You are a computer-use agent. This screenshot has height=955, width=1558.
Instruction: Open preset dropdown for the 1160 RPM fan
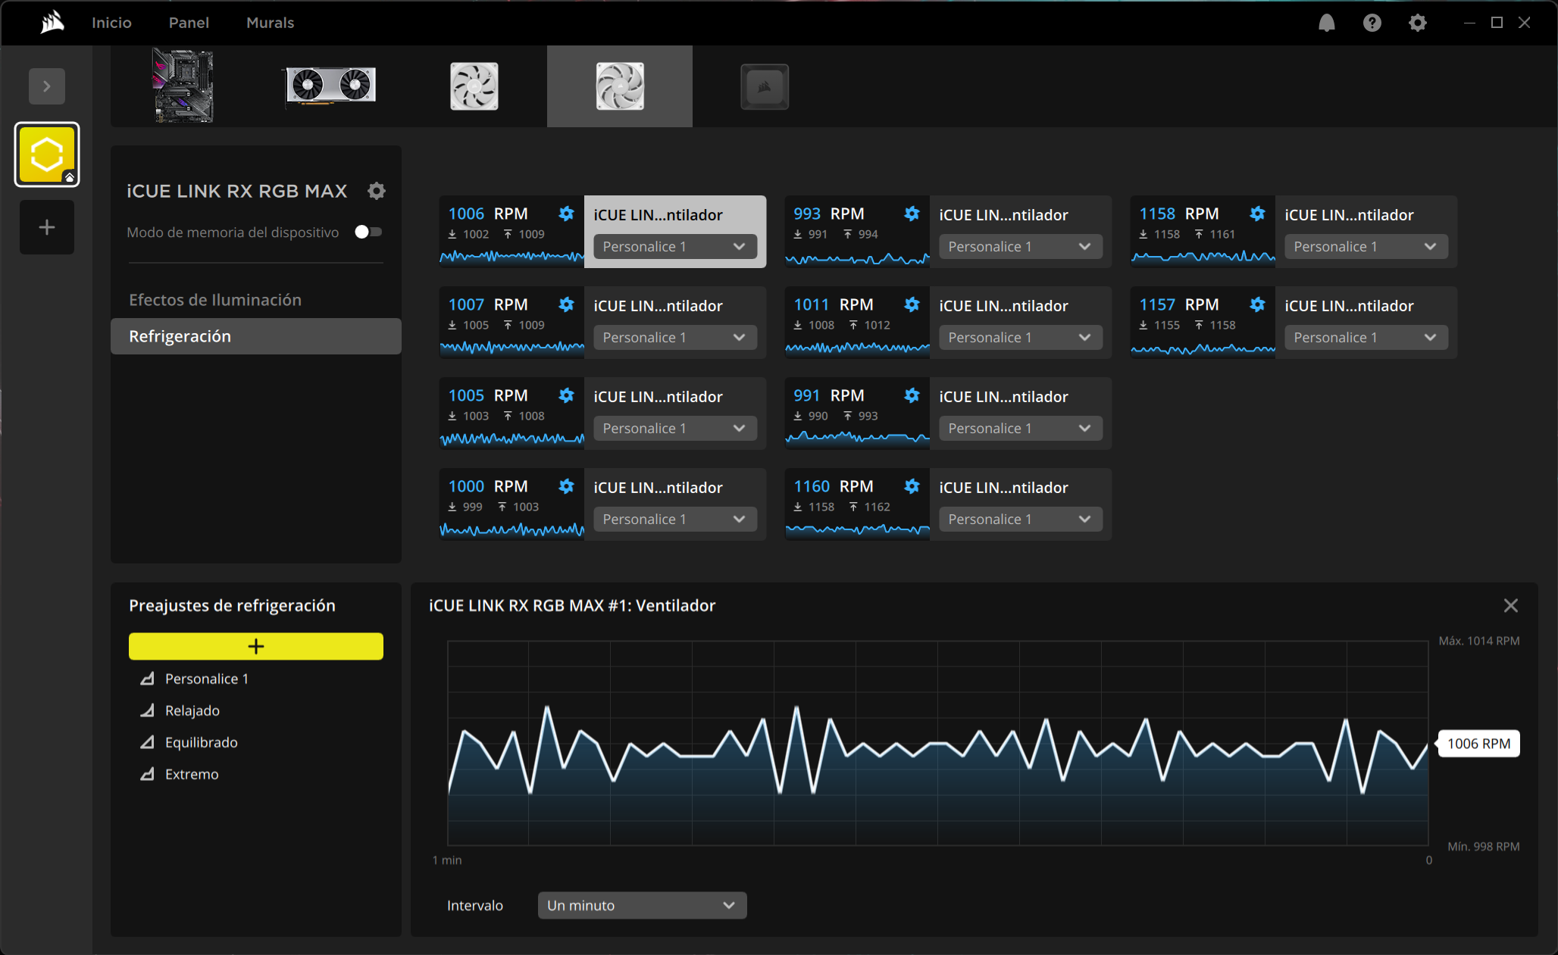[1021, 520]
